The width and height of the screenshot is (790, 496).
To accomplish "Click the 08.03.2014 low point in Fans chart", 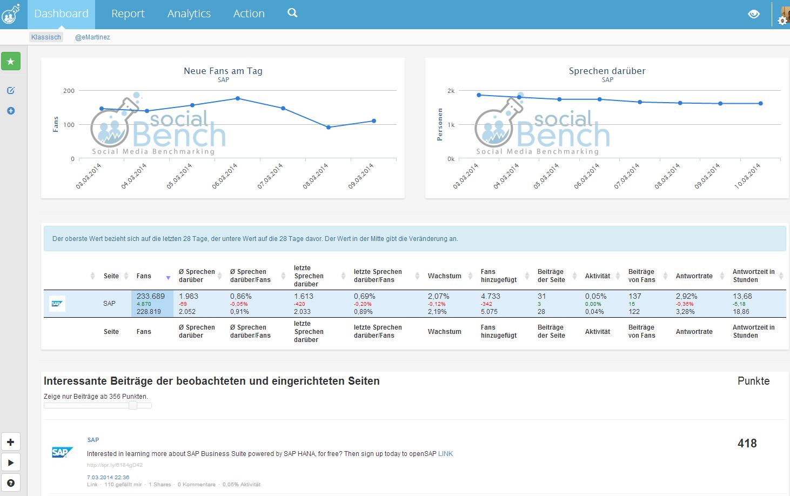I will (329, 128).
